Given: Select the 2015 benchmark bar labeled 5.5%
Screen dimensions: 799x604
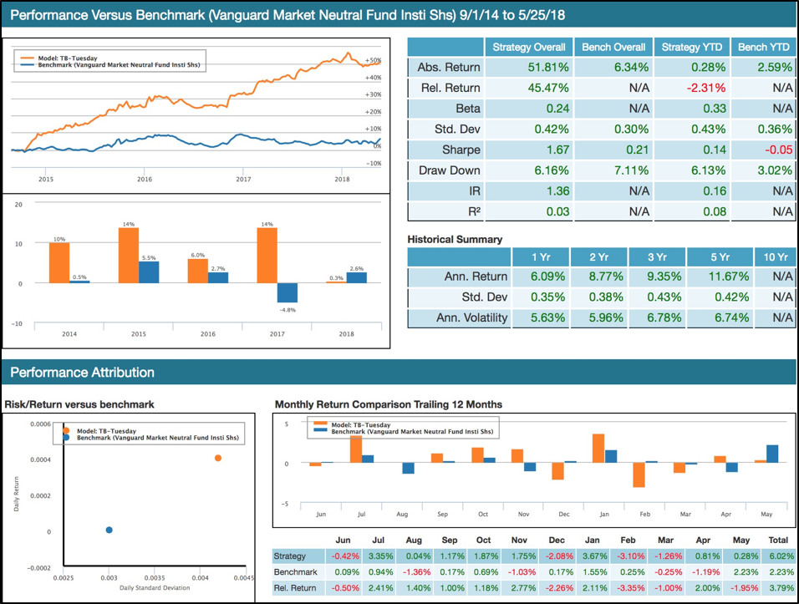Looking at the screenshot, I should pyautogui.click(x=148, y=272).
